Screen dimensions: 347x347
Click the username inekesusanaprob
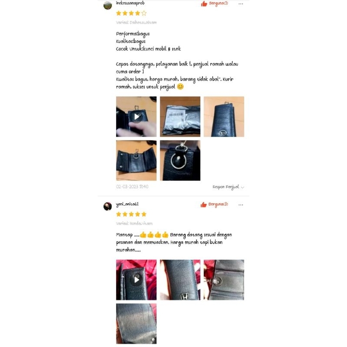[130, 3]
